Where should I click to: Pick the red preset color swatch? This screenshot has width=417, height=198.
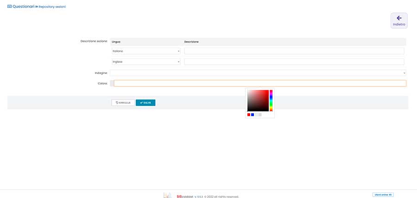pyautogui.click(x=249, y=115)
